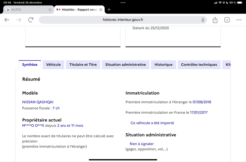Open the Contrôles techniques tab
This screenshot has height=162, width=246.
coord(199,64)
